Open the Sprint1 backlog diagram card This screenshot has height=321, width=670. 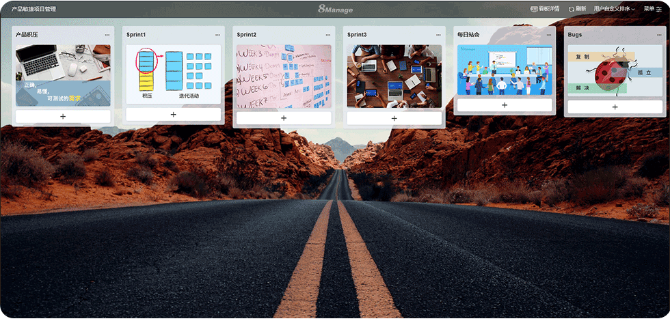coord(173,74)
